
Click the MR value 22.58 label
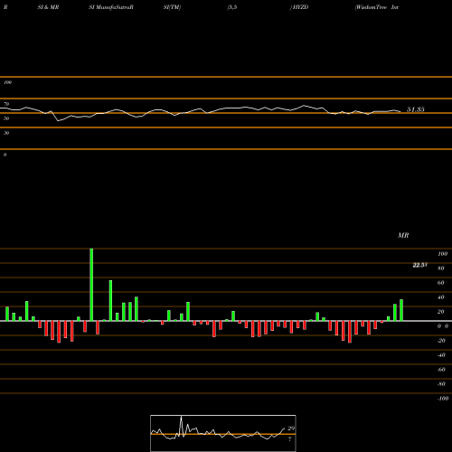[419, 265]
